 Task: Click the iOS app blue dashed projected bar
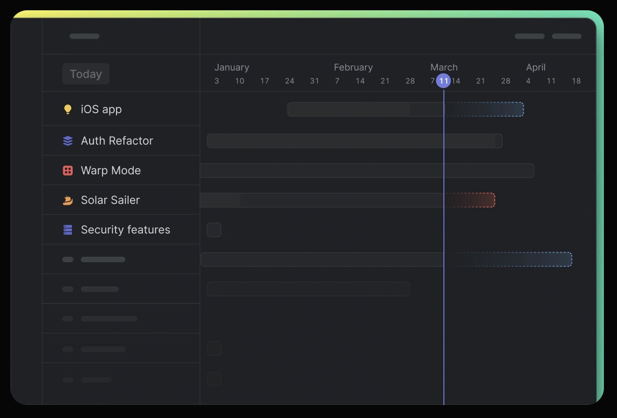pyautogui.click(x=485, y=109)
